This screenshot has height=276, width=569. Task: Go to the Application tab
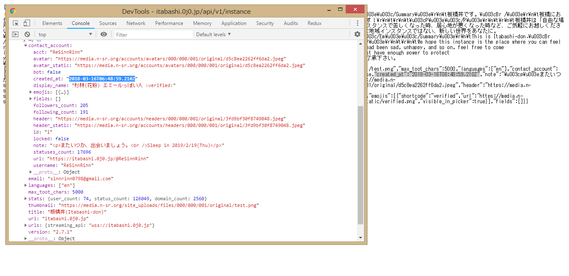(x=234, y=23)
